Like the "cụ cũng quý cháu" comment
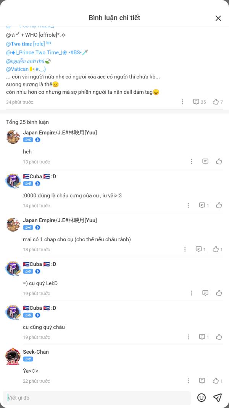The height and width of the screenshot is (408, 229). [219, 337]
